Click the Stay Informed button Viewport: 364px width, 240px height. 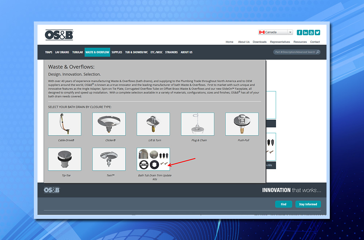pyautogui.click(x=308, y=204)
